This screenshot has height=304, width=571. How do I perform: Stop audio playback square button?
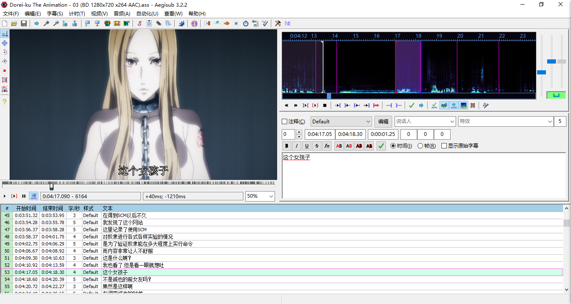click(324, 105)
